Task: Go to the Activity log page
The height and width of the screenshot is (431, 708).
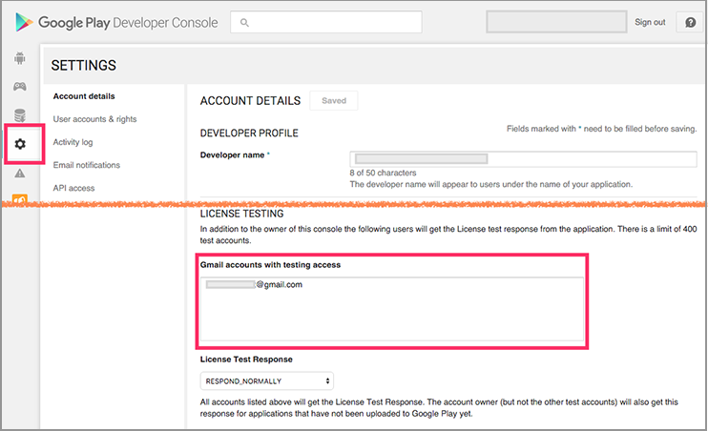Action: (73, 142)
